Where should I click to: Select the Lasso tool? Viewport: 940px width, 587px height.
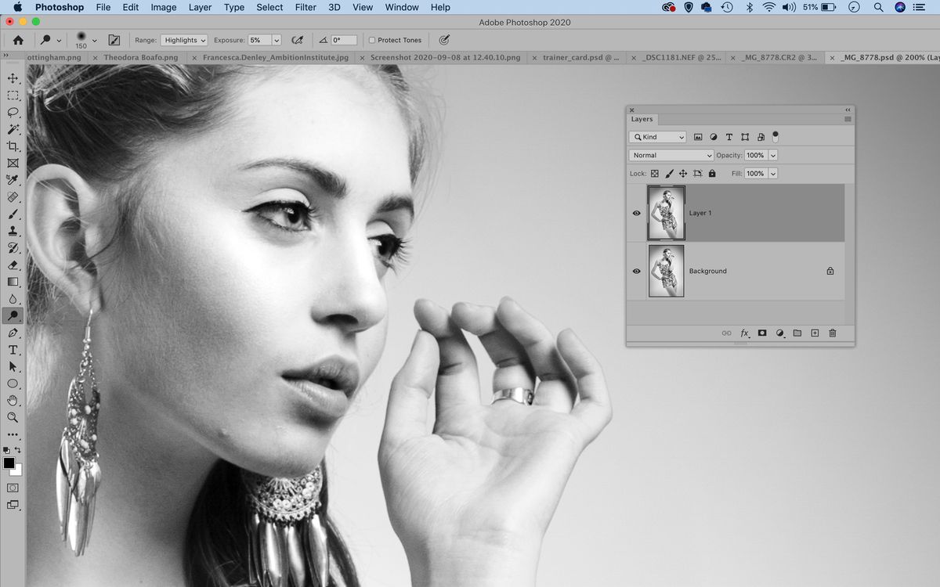[x=13, y=112]
